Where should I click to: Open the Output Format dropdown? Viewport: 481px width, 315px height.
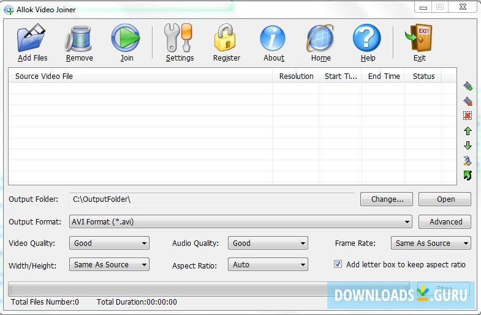(x=240, y=221)
